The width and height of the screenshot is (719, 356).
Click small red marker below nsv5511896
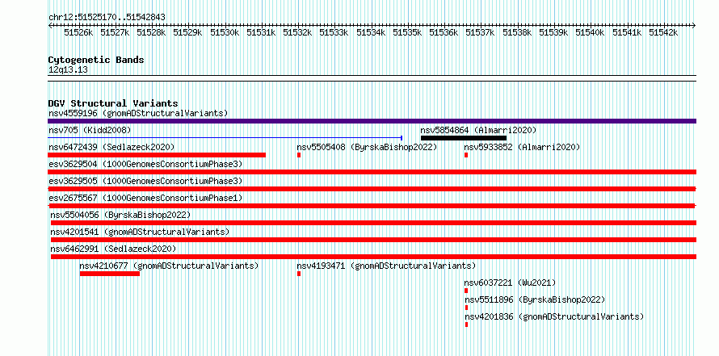coord(467,308)
